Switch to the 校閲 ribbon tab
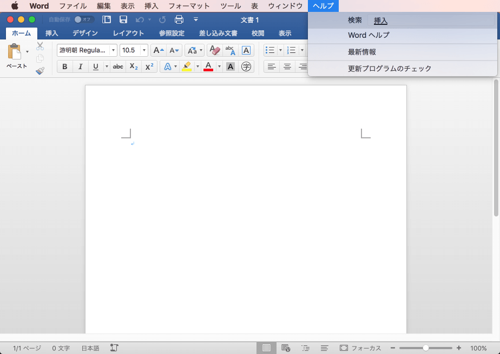500x354 pixels. click(x=258, y=33)
